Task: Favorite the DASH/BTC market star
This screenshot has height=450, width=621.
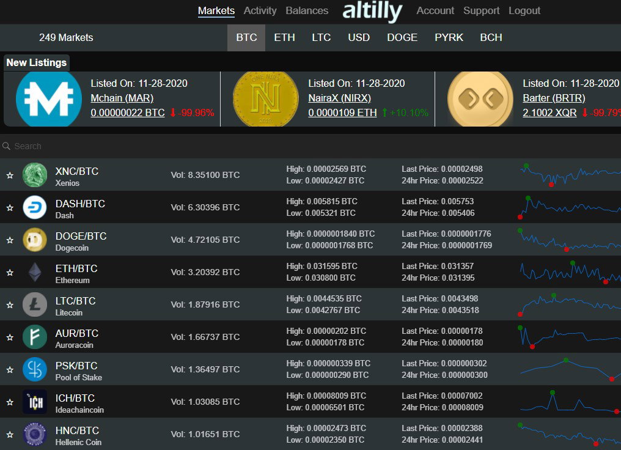Action: coord(10,207)
